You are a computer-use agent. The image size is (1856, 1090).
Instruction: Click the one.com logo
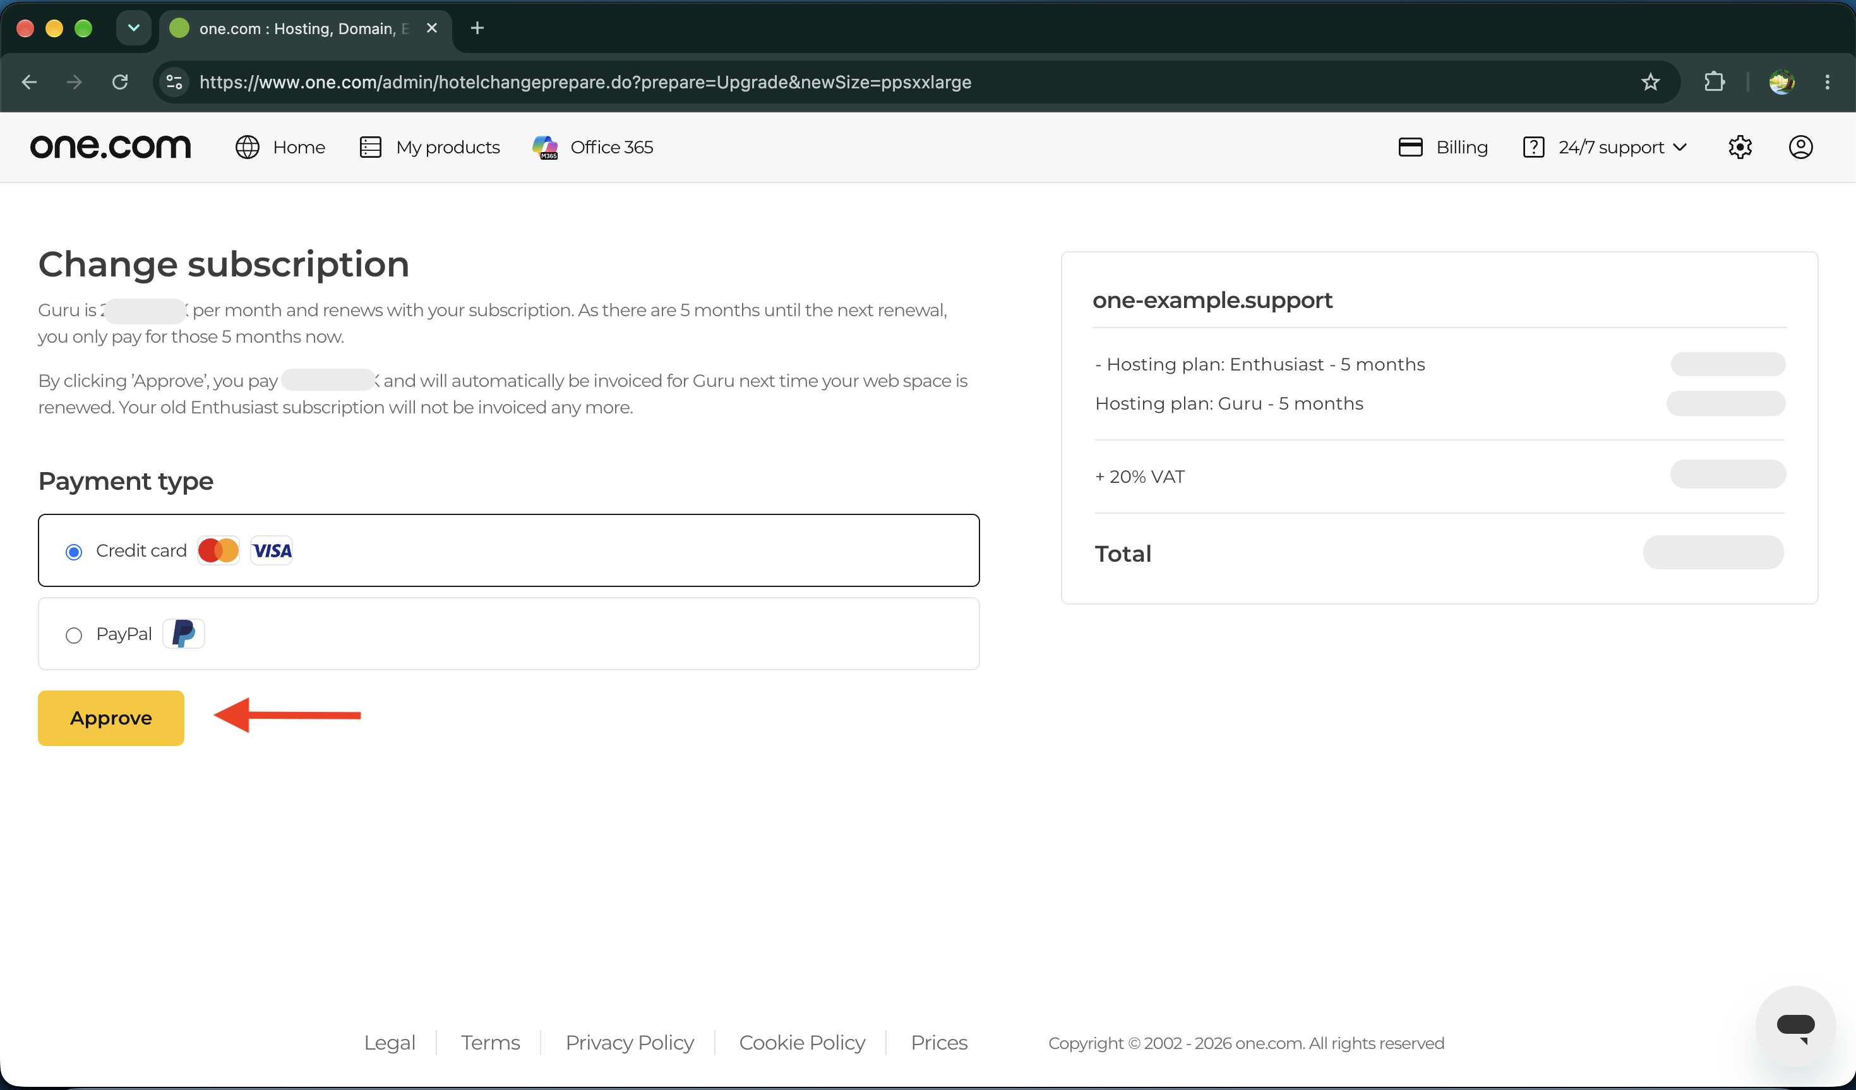coord(111,147)
